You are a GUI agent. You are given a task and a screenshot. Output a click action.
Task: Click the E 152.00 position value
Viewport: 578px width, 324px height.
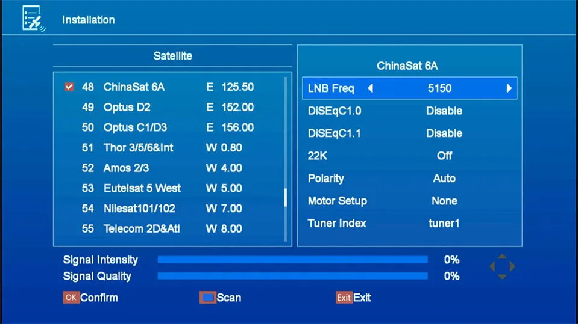(230, 108)
